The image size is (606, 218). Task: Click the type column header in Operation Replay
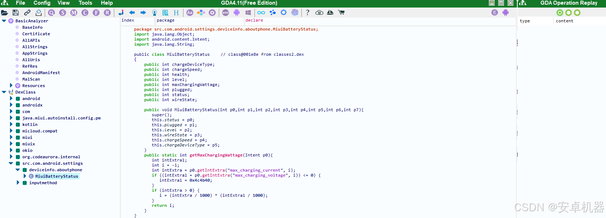pos(525,21)
